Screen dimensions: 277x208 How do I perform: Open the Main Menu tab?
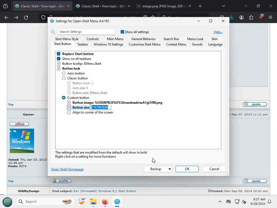coord(115,39)
